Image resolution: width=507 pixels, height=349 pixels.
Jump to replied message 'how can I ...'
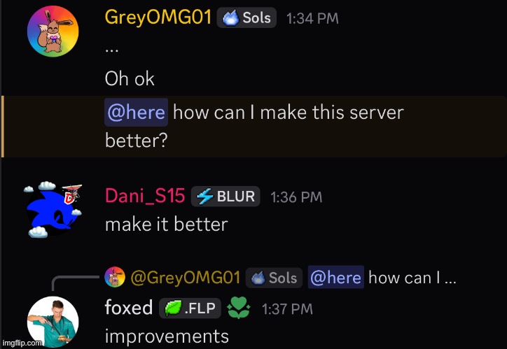[412, 278]
